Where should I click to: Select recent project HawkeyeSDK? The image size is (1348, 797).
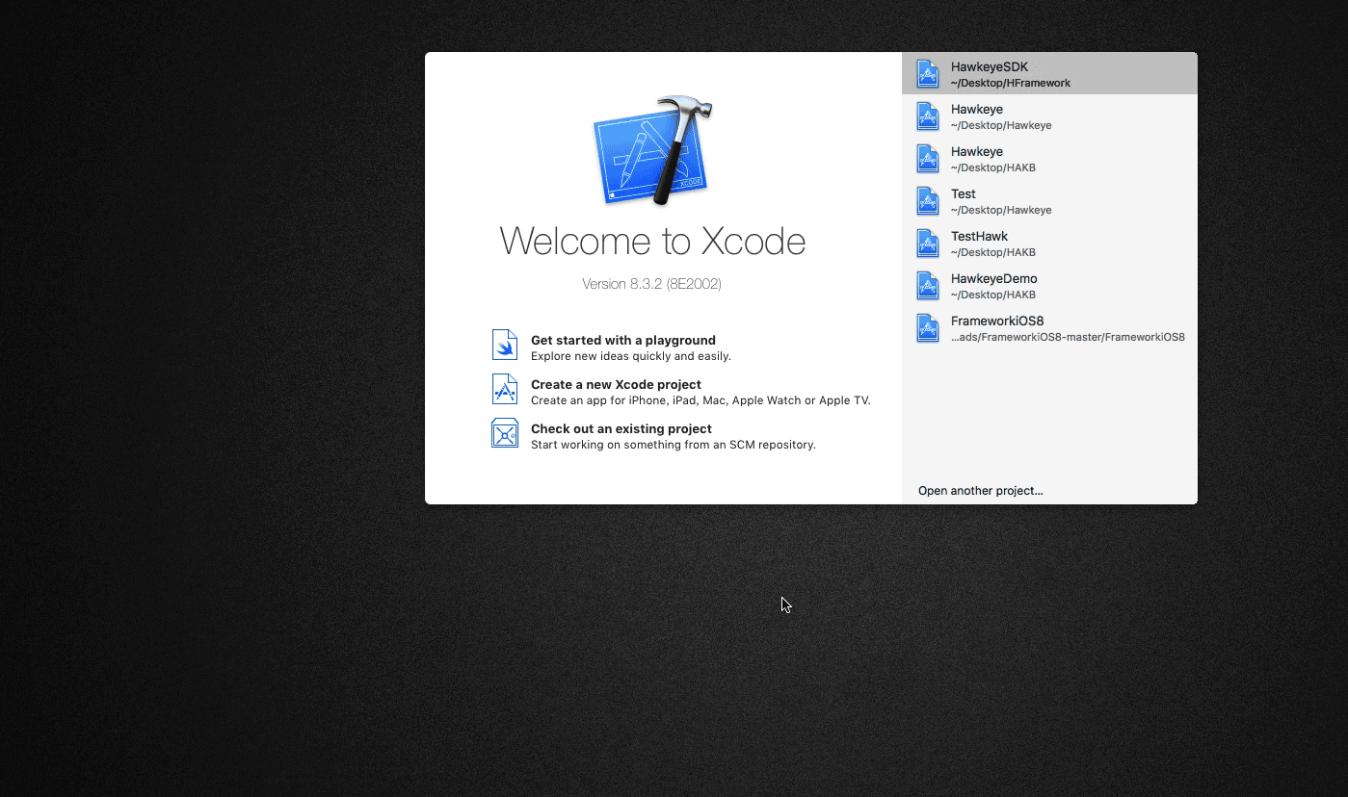pos(1049,74)
